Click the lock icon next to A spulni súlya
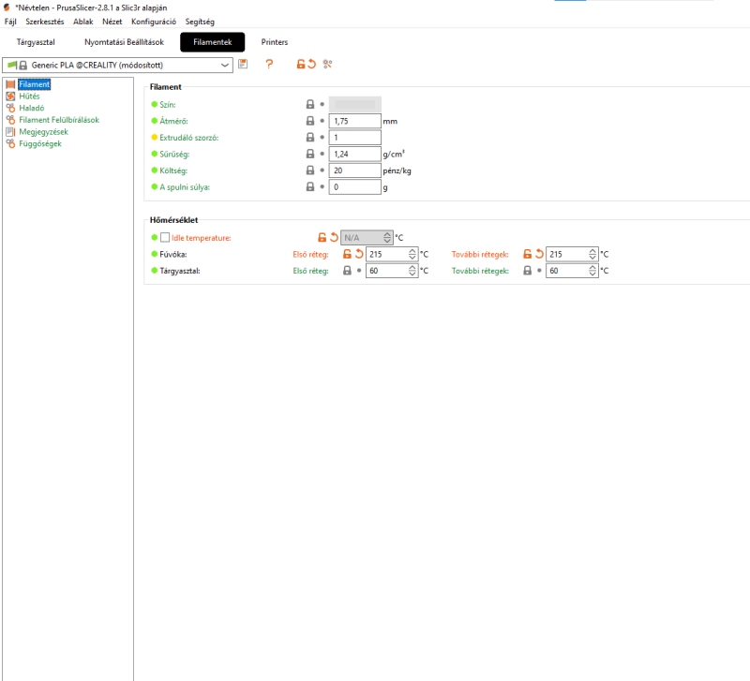750x681 pixels. [x=310, y=186]
